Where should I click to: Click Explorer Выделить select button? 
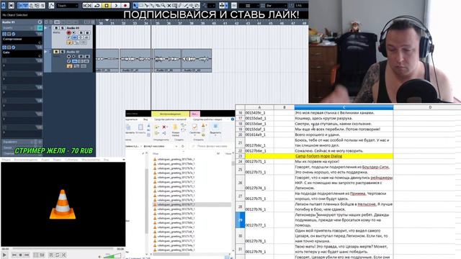[x=215, y=129]
